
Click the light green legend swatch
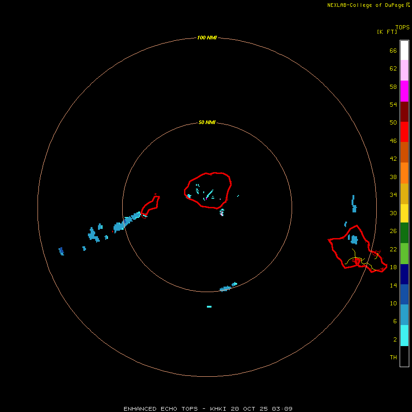click(404, 254)
